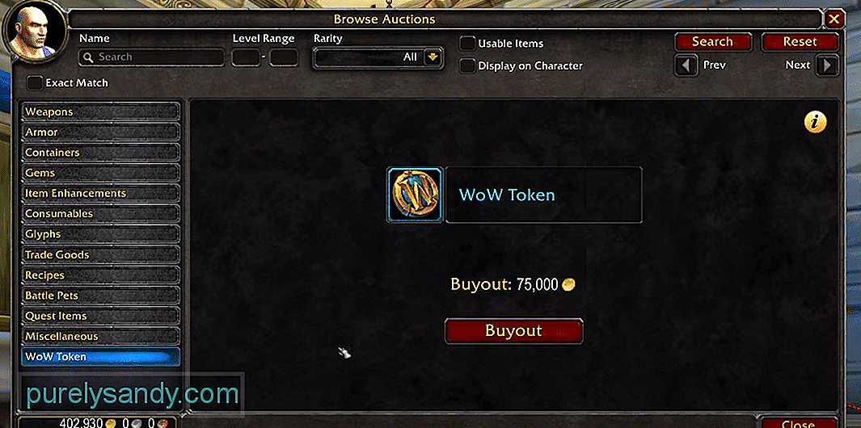The image size is (861, 428).
Task: Expand the Weapons category
Action: click(100, 112)
